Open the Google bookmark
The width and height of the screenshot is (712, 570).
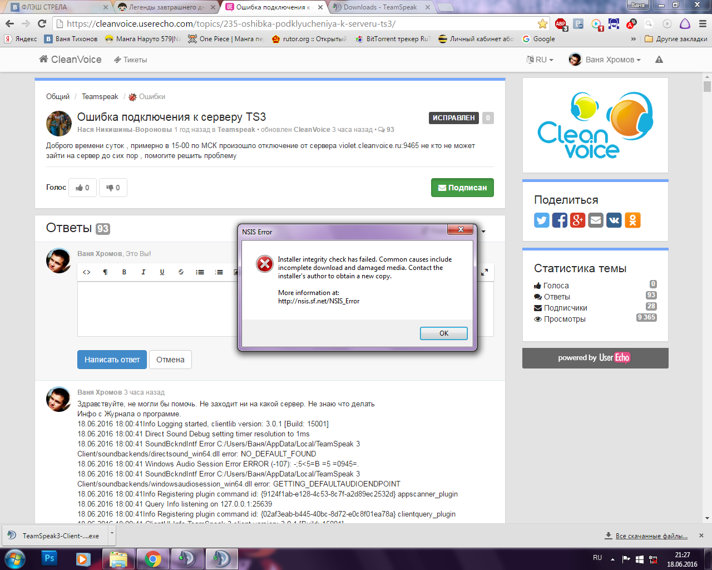[538, 39]
